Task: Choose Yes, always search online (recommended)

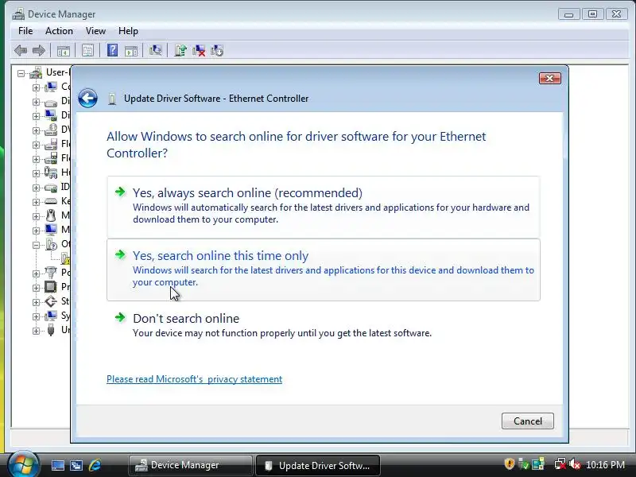Action: 324,207
